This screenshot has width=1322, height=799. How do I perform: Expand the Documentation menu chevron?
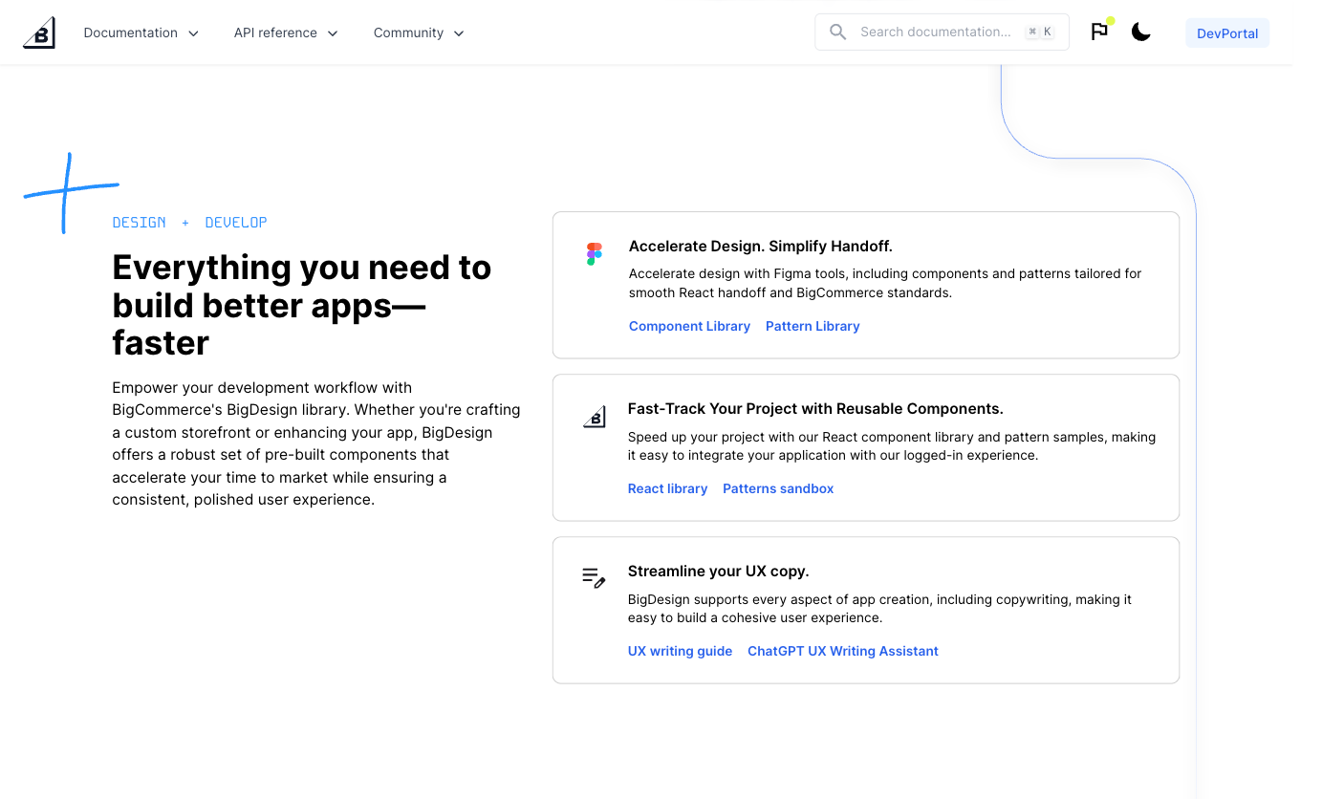[193, 33]
